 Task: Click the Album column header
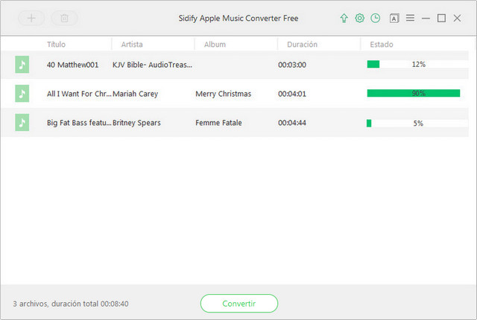coord(215,45)
